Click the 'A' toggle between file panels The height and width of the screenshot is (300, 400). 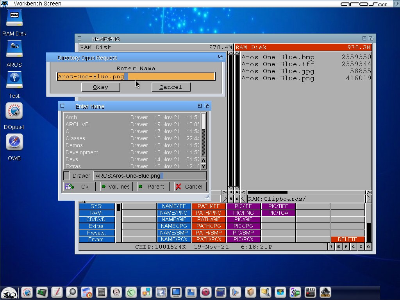237,199
